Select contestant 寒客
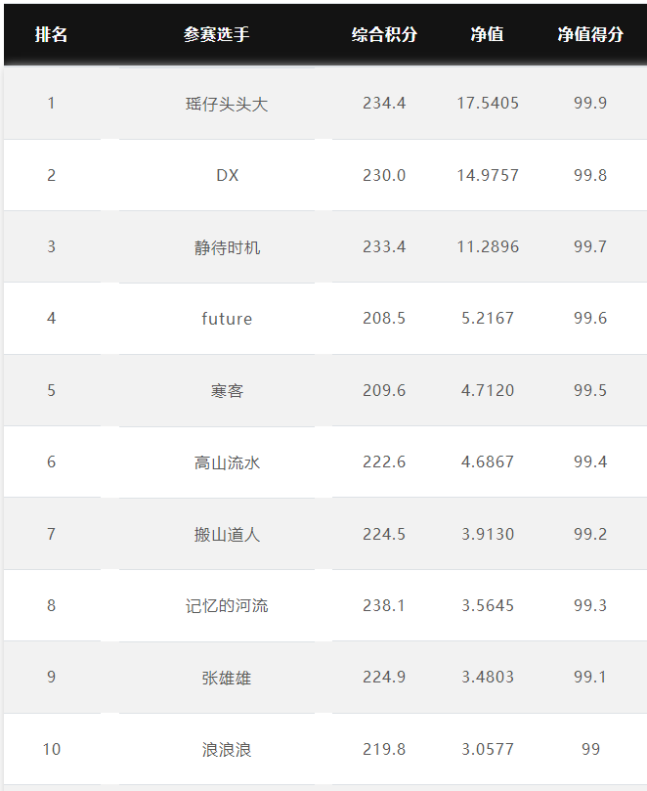The image size is (647, 791). point(227,391)
